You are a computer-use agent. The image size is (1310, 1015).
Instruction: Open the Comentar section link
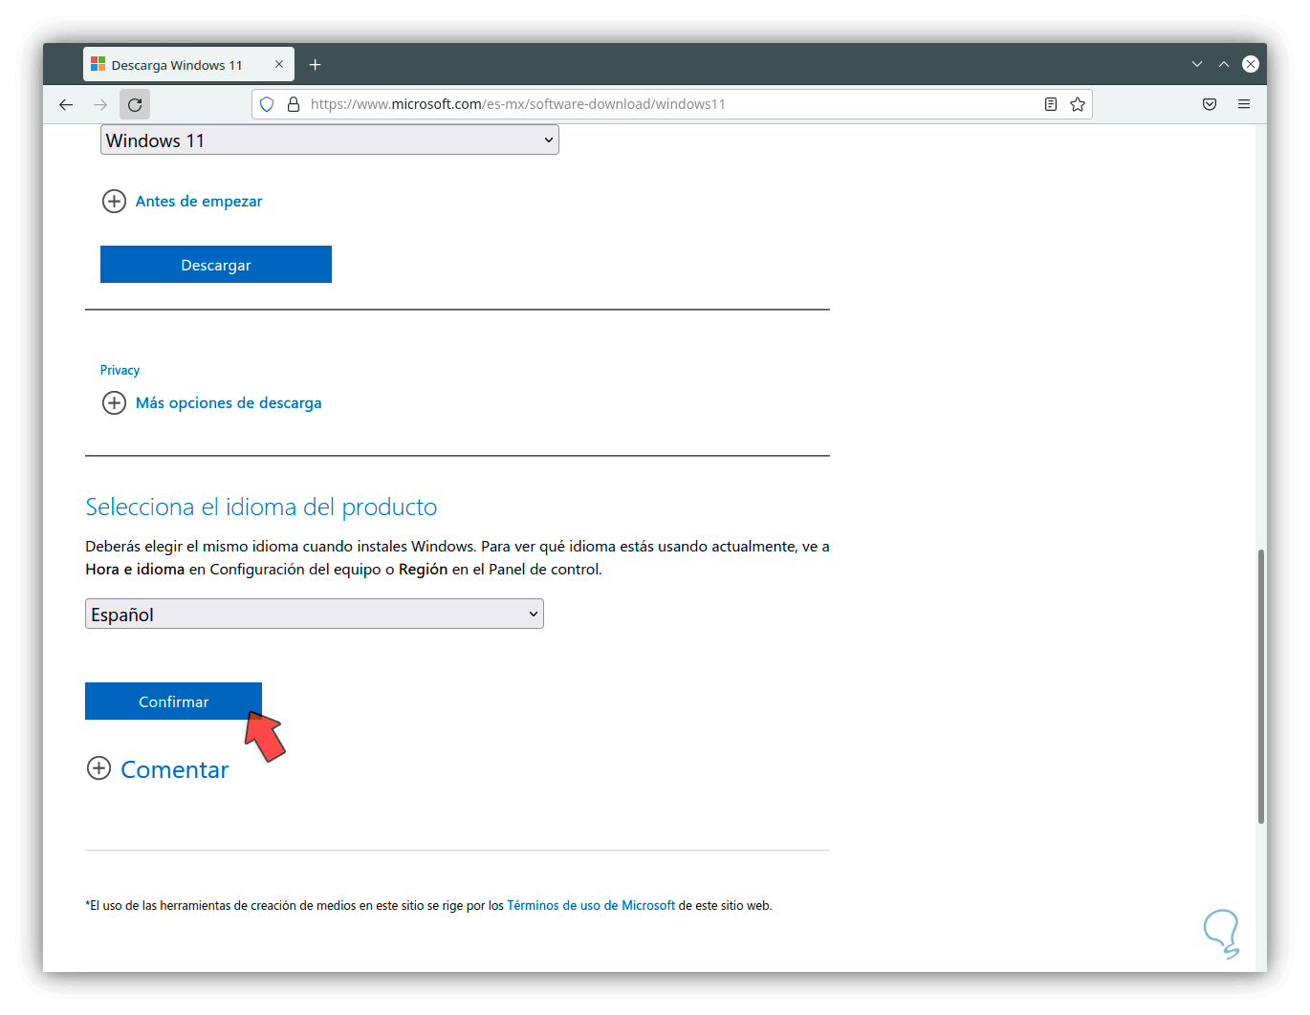175,769
